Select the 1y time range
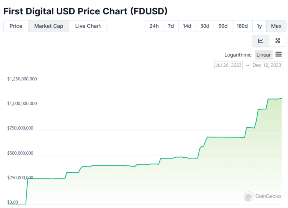 (259, 26)
